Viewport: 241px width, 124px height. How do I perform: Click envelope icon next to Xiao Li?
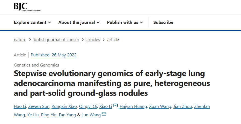coord(115,106)
